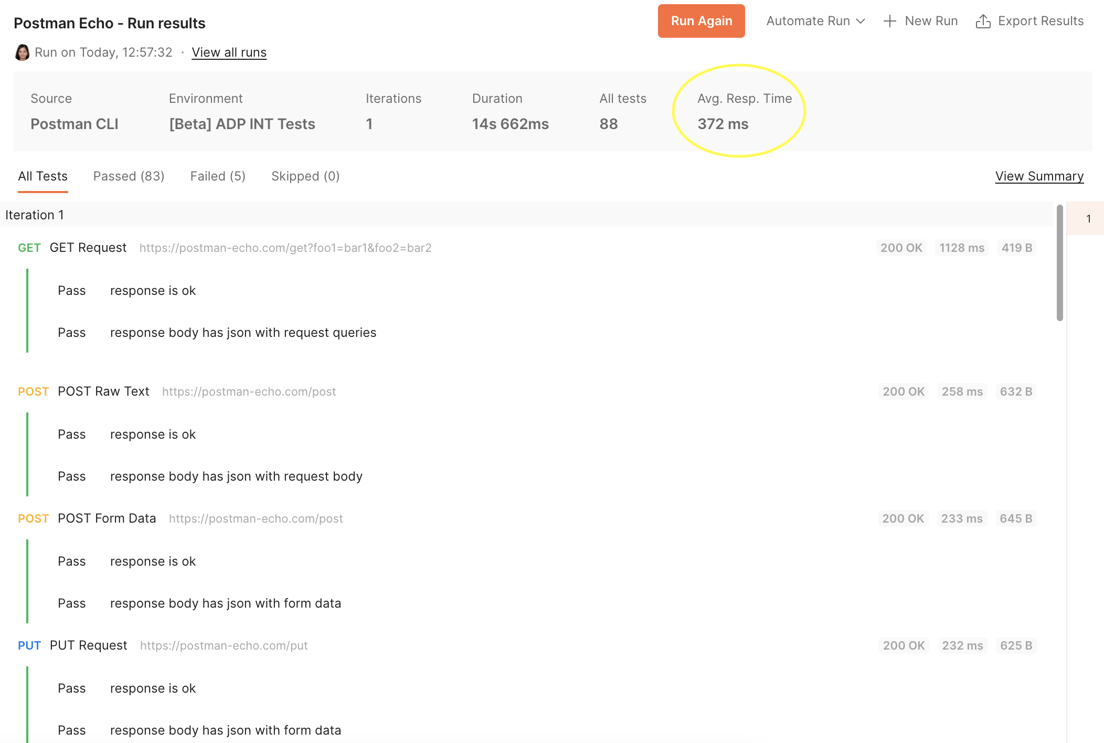Image resolution: width=1104 pixels, height=743 pixels.
Task: Click the GET method badge on GET Request
Action: click(x=29, y=247)
